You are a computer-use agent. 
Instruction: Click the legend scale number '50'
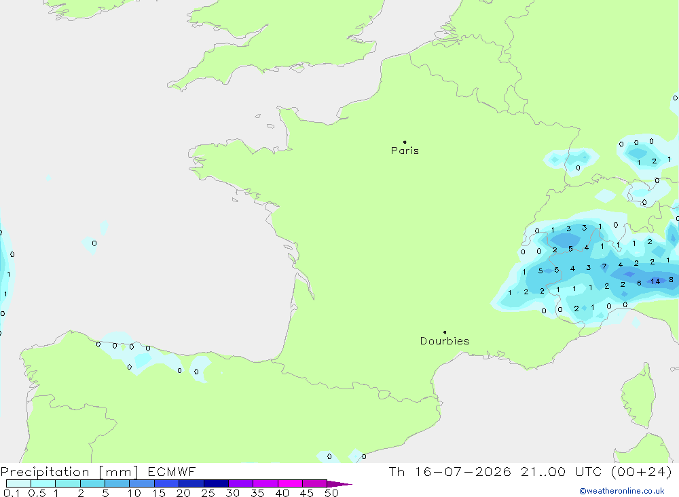click(331, 493)
